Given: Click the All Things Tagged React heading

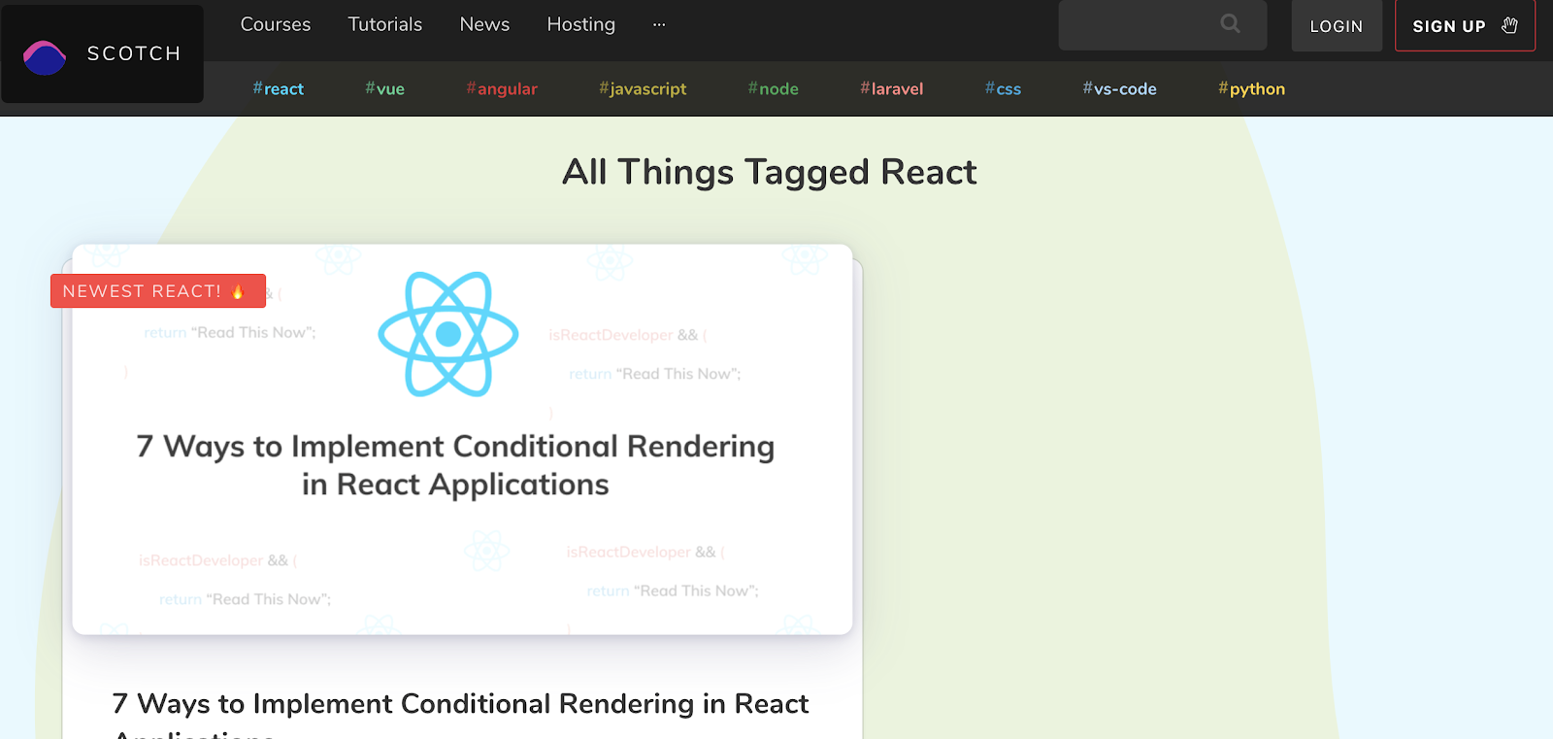Looking at the screenshot, I should click(x=770, y=172).
